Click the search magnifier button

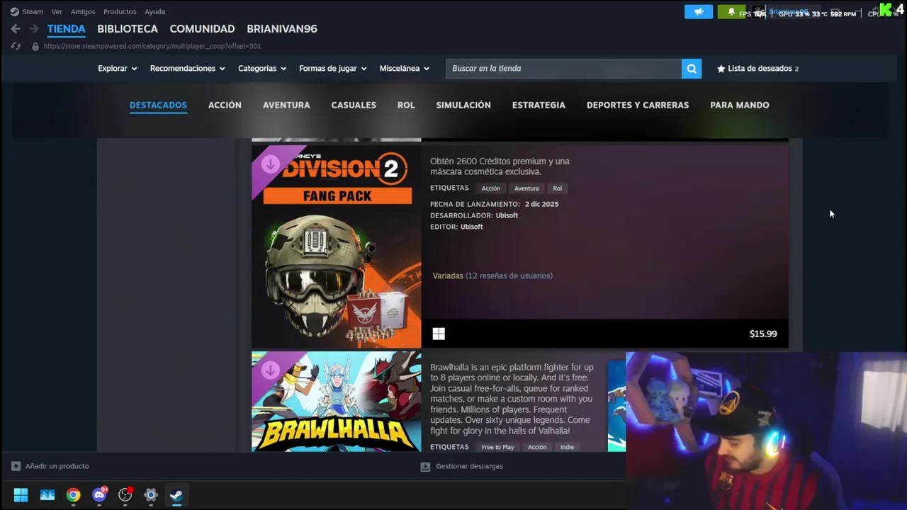pyautogui.click(x=692, y=69)
